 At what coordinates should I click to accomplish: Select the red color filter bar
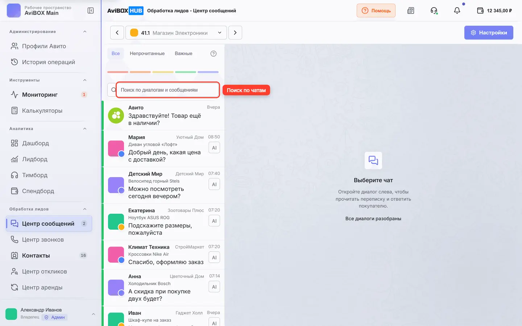(118, 72)
